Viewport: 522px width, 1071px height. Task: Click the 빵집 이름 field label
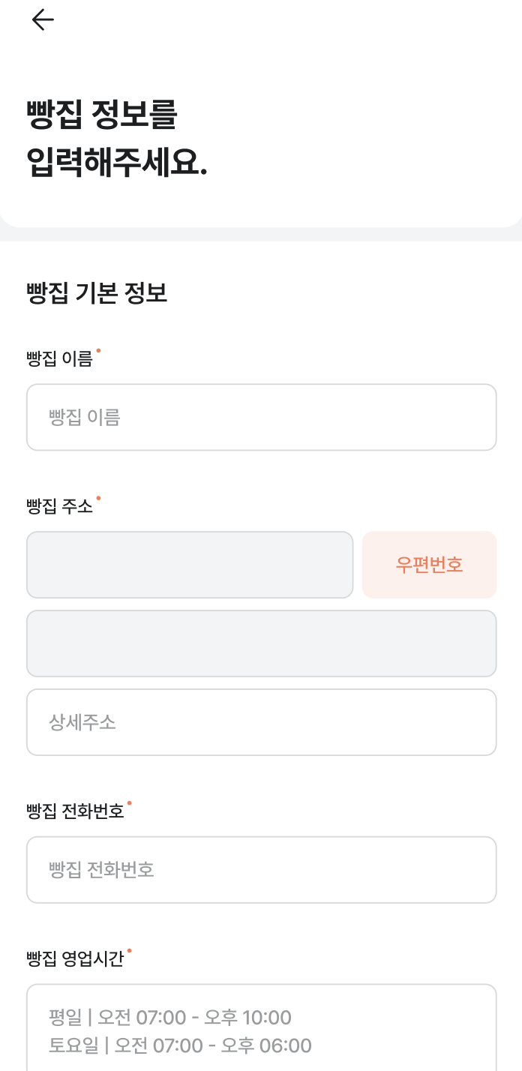tap(59, 360)
